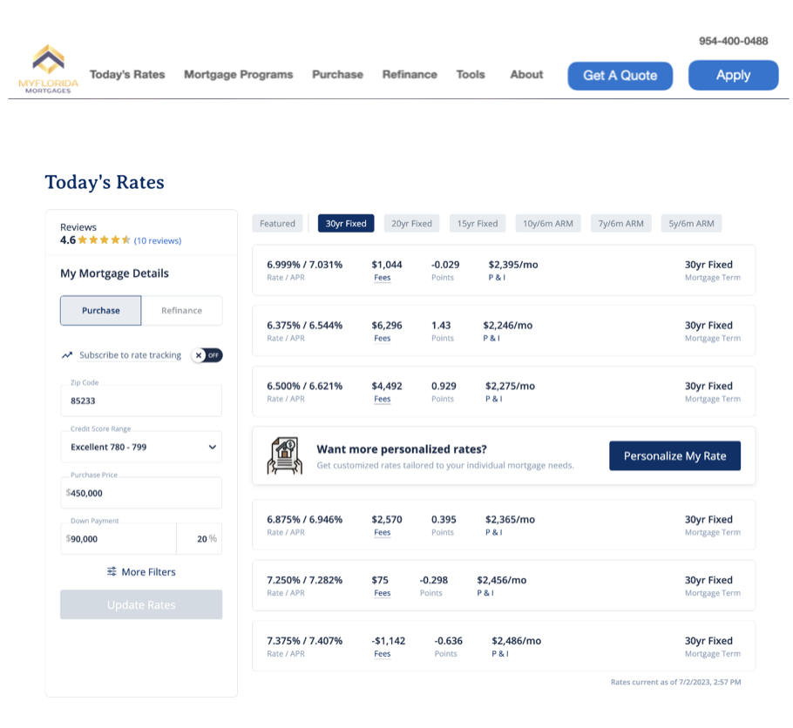This screenshot has height=728, width=793.
Task: Switch to the Featured tab
Action: [277, 224]
